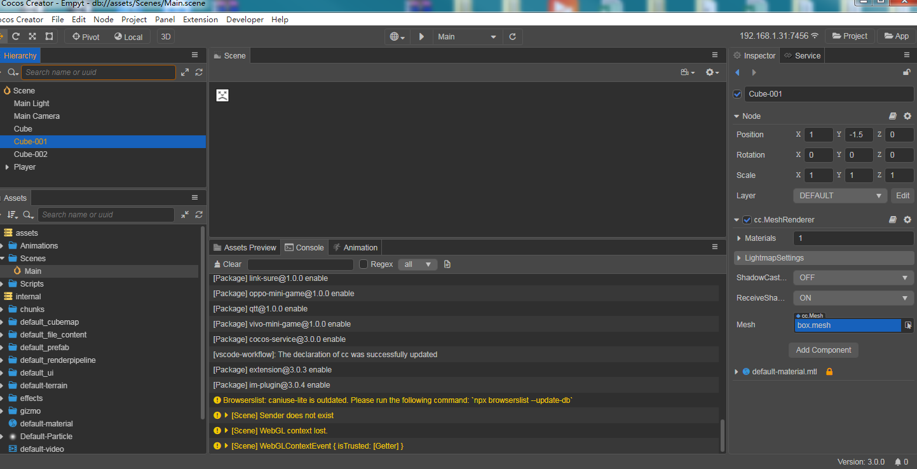Screen dimensions: 917x469
Task: Disable the cc.MeshRenderer component checkbox
Action: point(747,220)
